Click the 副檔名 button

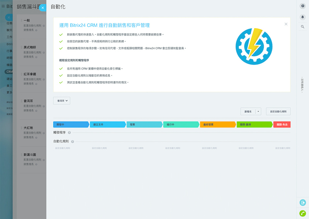[x=248, y=111]
